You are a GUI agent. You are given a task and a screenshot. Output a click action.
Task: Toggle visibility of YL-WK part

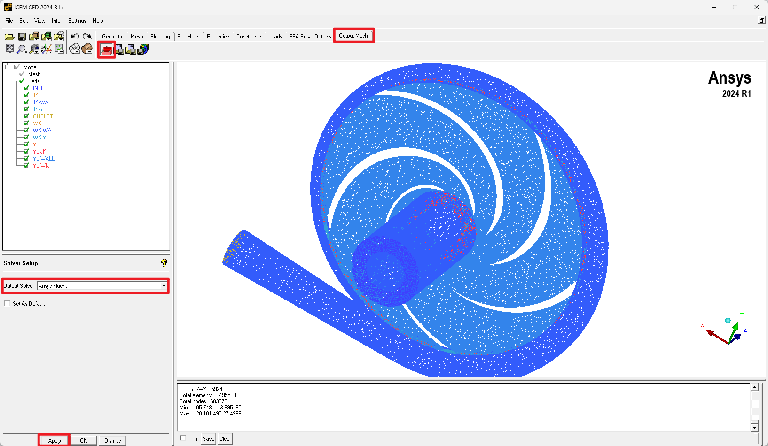[26, 165]
